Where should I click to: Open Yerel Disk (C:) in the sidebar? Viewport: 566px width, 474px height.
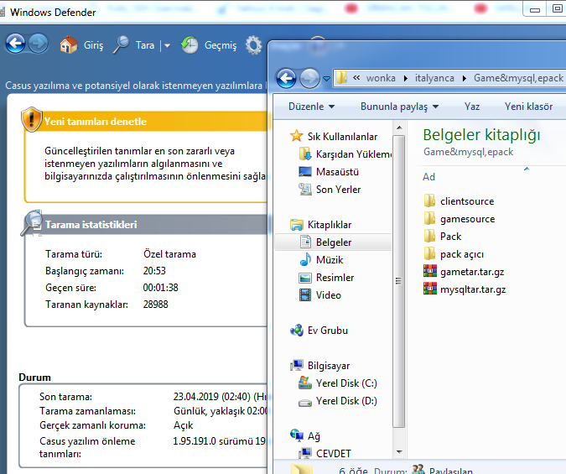[x=345, y=383]
